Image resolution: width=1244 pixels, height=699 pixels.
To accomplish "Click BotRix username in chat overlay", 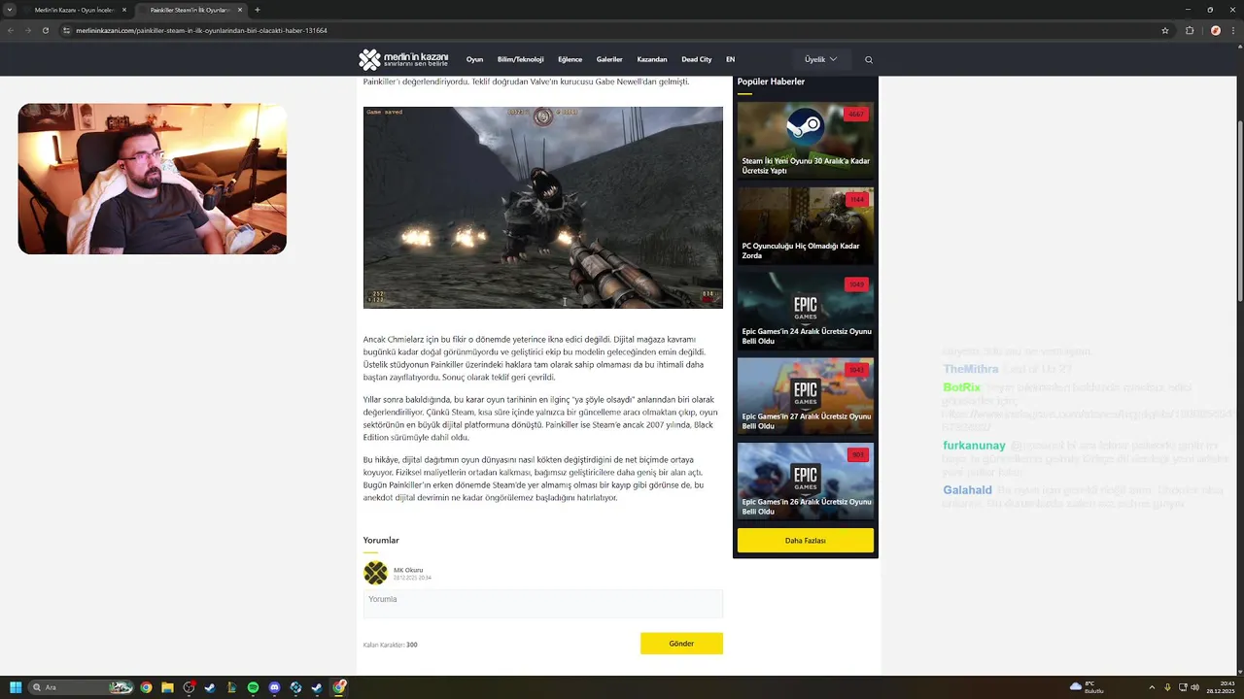I will tap(962, 387).
